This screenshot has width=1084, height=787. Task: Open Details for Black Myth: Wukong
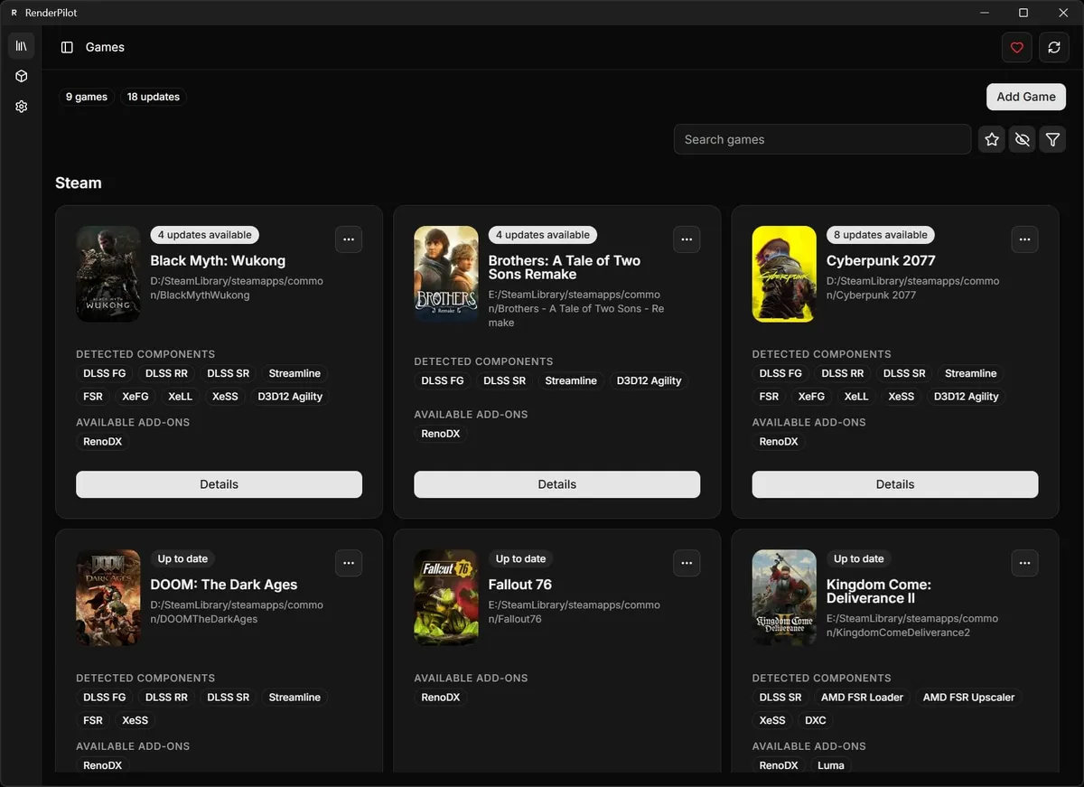coord(219,484)
